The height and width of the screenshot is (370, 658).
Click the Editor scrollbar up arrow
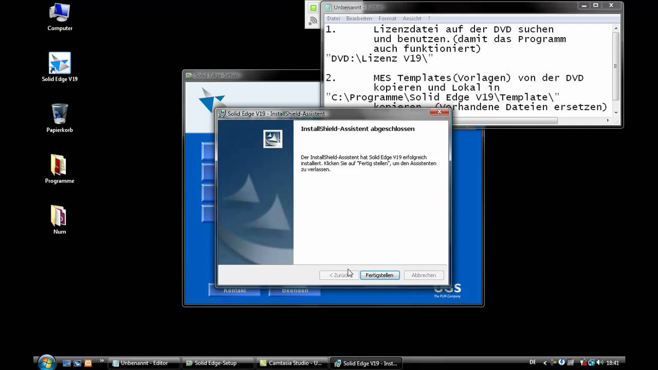pyautogui.click(x=615, y=28)
